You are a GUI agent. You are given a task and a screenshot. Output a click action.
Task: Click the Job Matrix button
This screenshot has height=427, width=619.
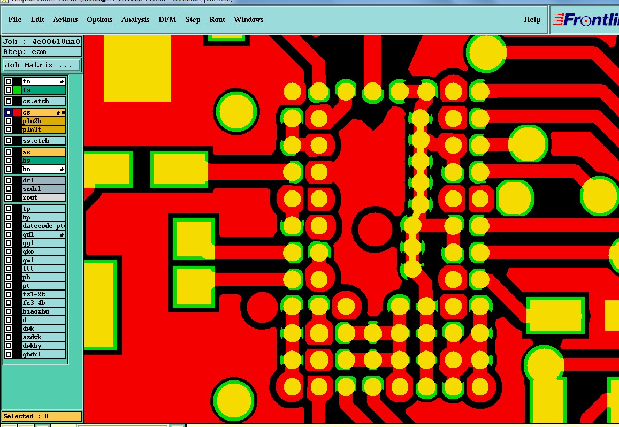41,65
